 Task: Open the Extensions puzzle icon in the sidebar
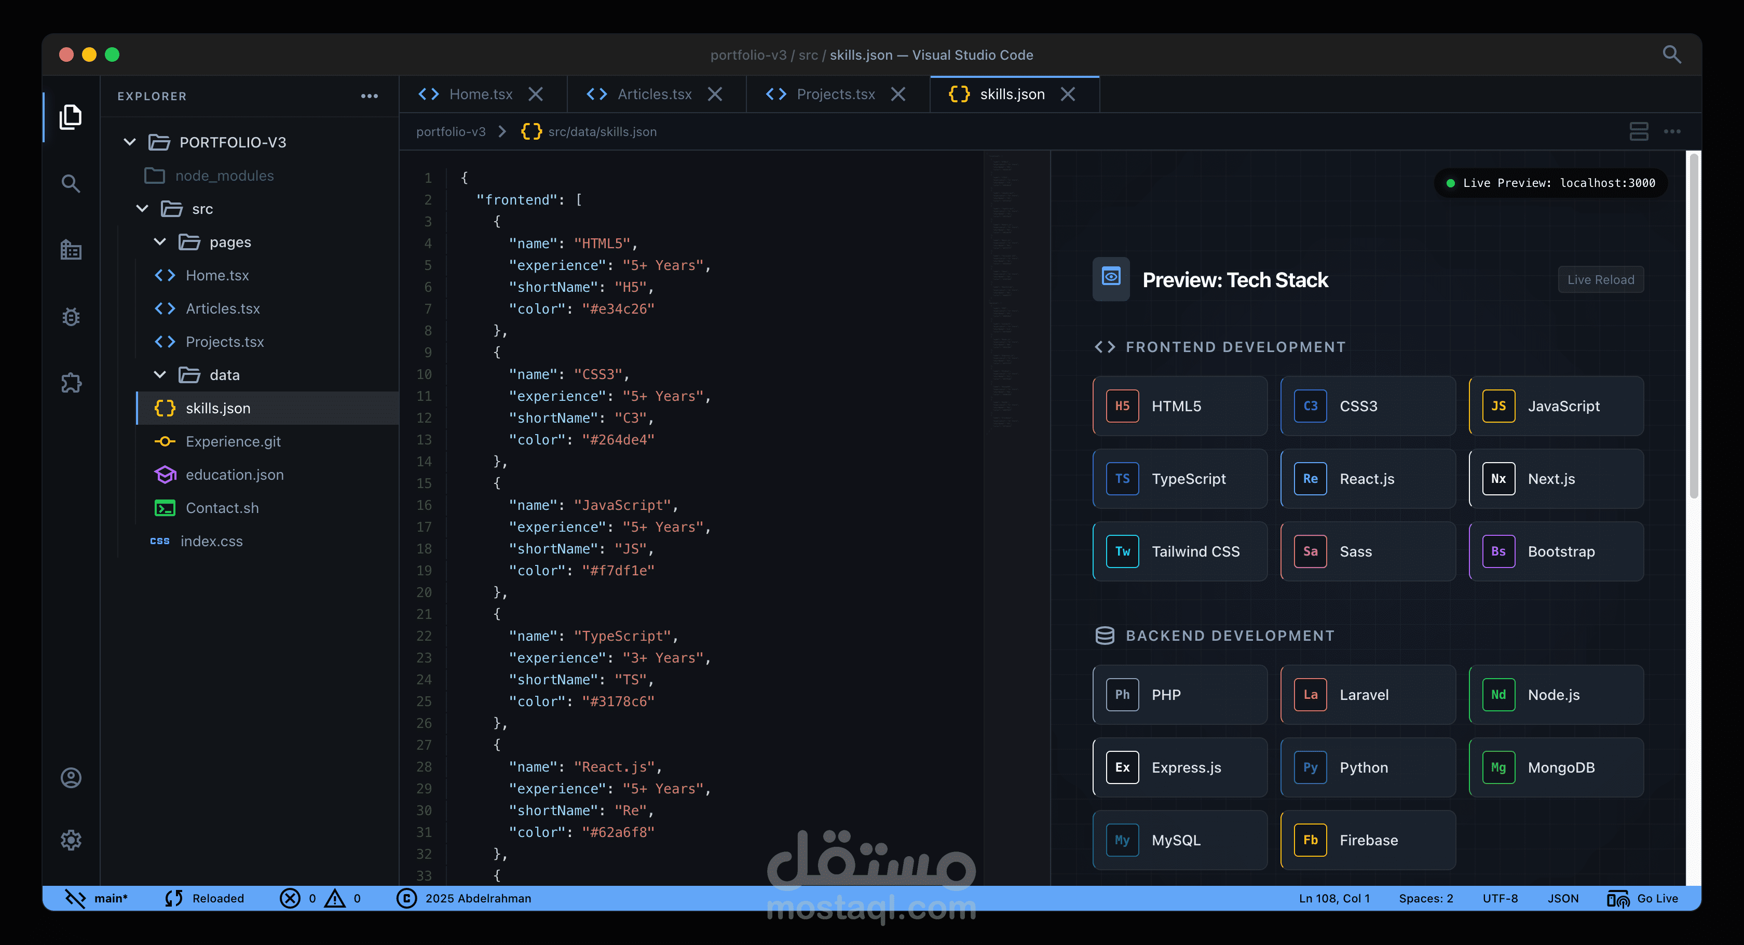(x=71, y=383)
